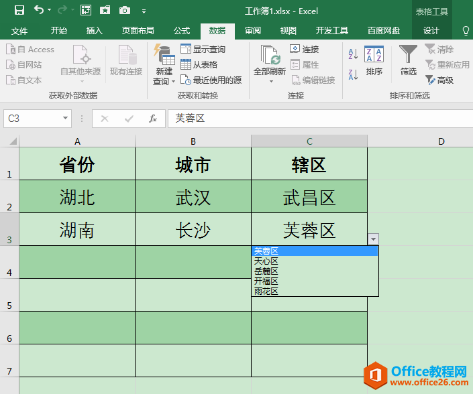Switch to the 开始 ribbon tab
The width and height of the screenshot is (473, 394).
click(x=59, y=31)
